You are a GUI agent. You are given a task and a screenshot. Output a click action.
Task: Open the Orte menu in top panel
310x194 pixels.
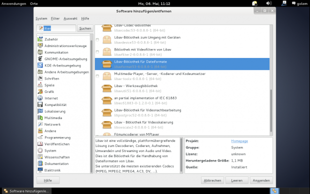pos(34,3)
